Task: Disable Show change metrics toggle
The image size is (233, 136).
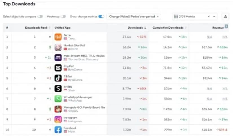Action: (x=101, y=17)
